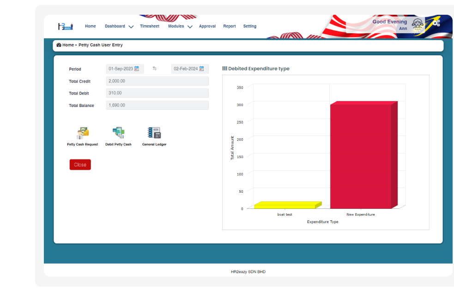
Task: Open the Approval menu item
Action: pyautogui.click(x=207, y=26)
